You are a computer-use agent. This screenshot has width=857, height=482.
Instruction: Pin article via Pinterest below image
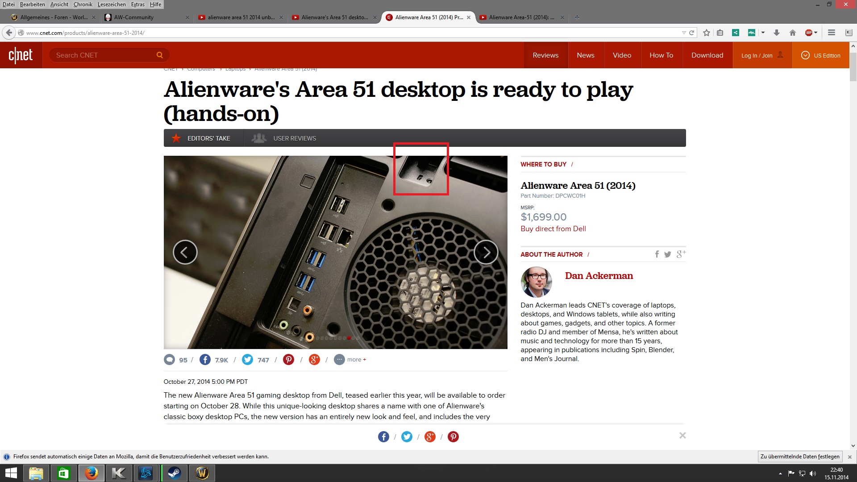(288, 360)
